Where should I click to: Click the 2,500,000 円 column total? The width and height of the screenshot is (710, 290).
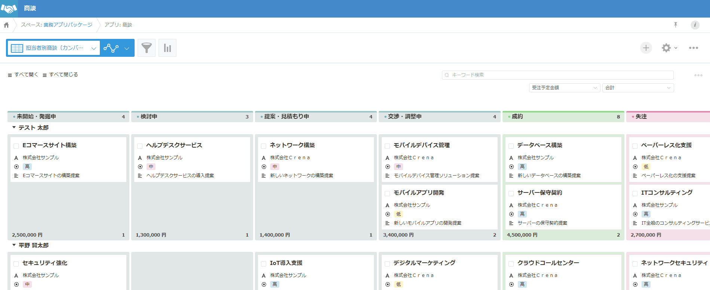tap(27, 235)
